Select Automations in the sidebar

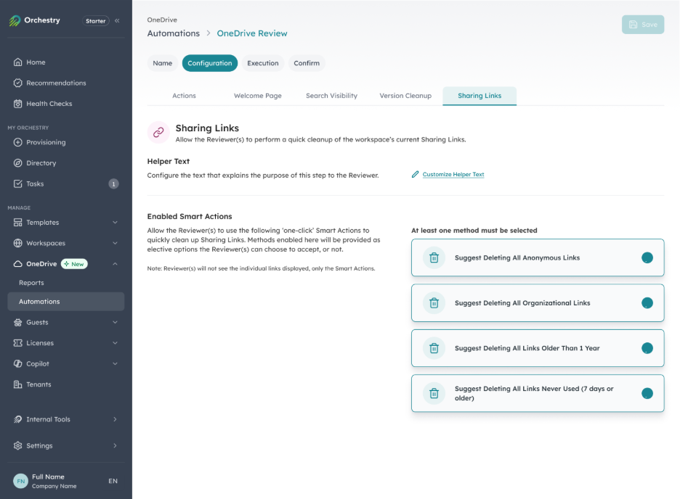click(66, 302)
